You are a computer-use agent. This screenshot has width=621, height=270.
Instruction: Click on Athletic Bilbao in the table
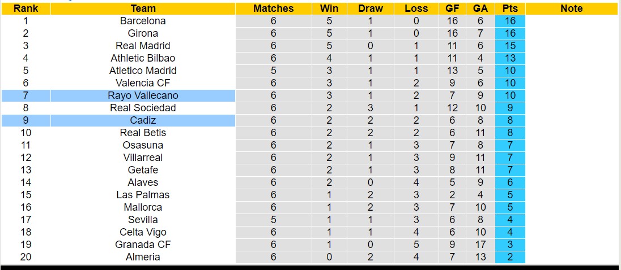[x=143, y=58]
